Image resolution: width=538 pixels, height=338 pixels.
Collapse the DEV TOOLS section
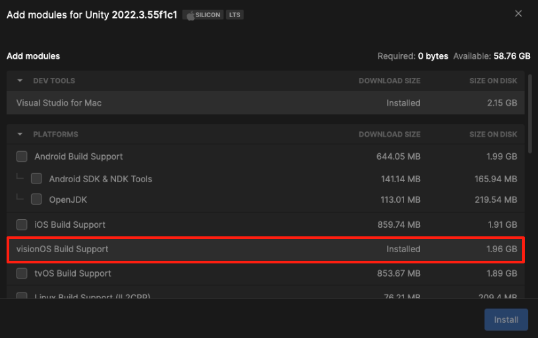tap(20, 81)
